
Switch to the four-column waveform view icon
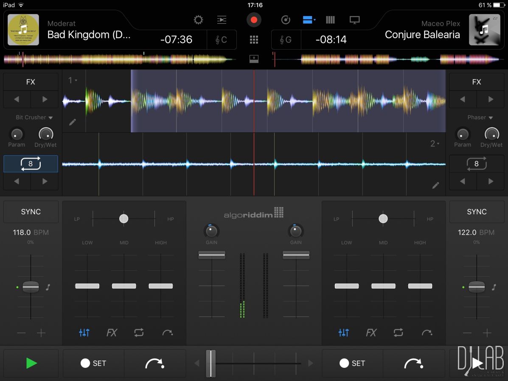(x=330, y=20)
